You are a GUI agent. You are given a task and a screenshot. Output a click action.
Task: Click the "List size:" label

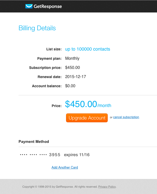[54, 49]
